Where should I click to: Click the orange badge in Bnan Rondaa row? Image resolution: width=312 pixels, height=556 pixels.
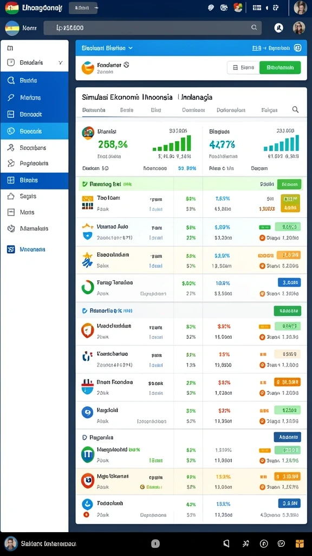(x=287, y=382)
